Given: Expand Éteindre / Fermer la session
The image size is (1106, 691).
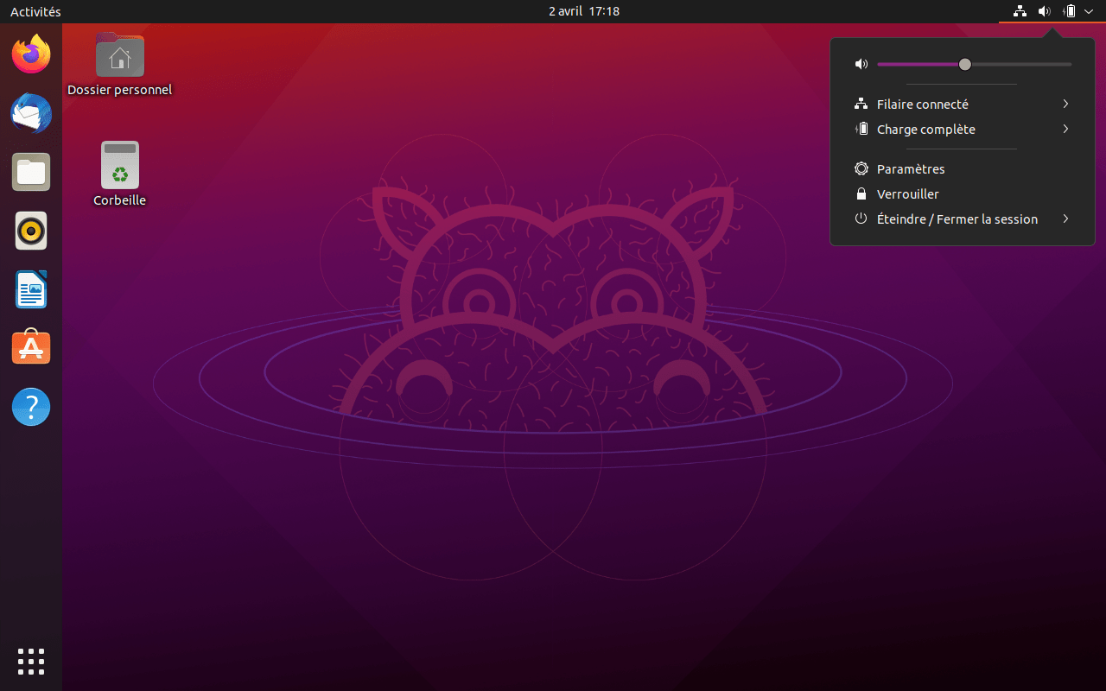Looking at the screenshot, I should [962, 219].
